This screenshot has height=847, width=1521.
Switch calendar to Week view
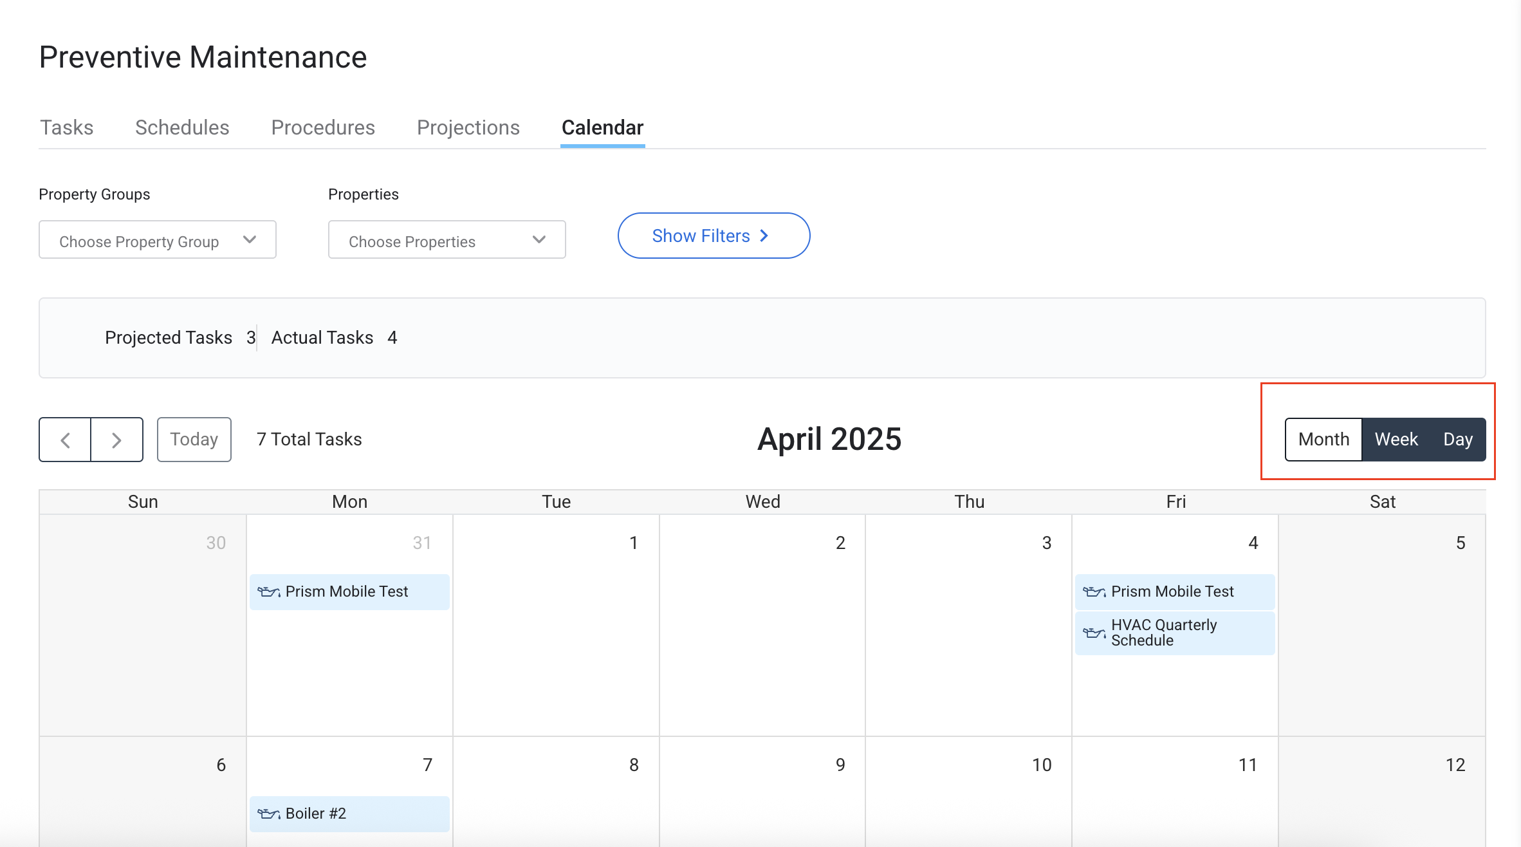click(1396, 440)
